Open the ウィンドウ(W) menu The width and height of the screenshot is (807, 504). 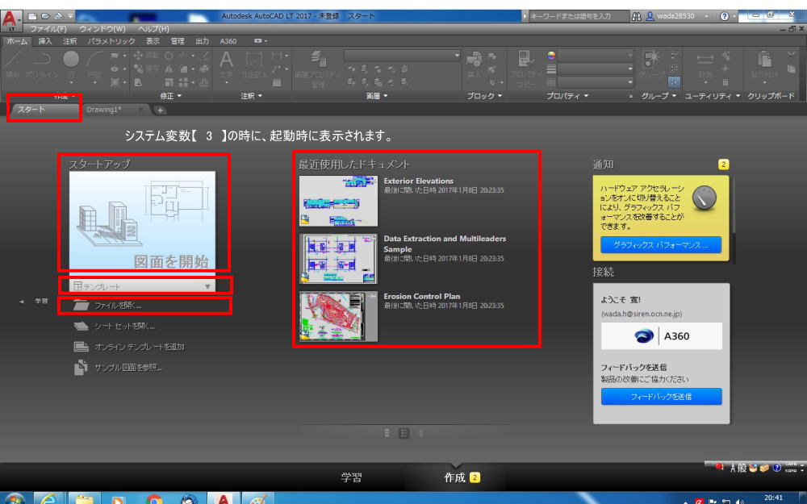[102, 29]
